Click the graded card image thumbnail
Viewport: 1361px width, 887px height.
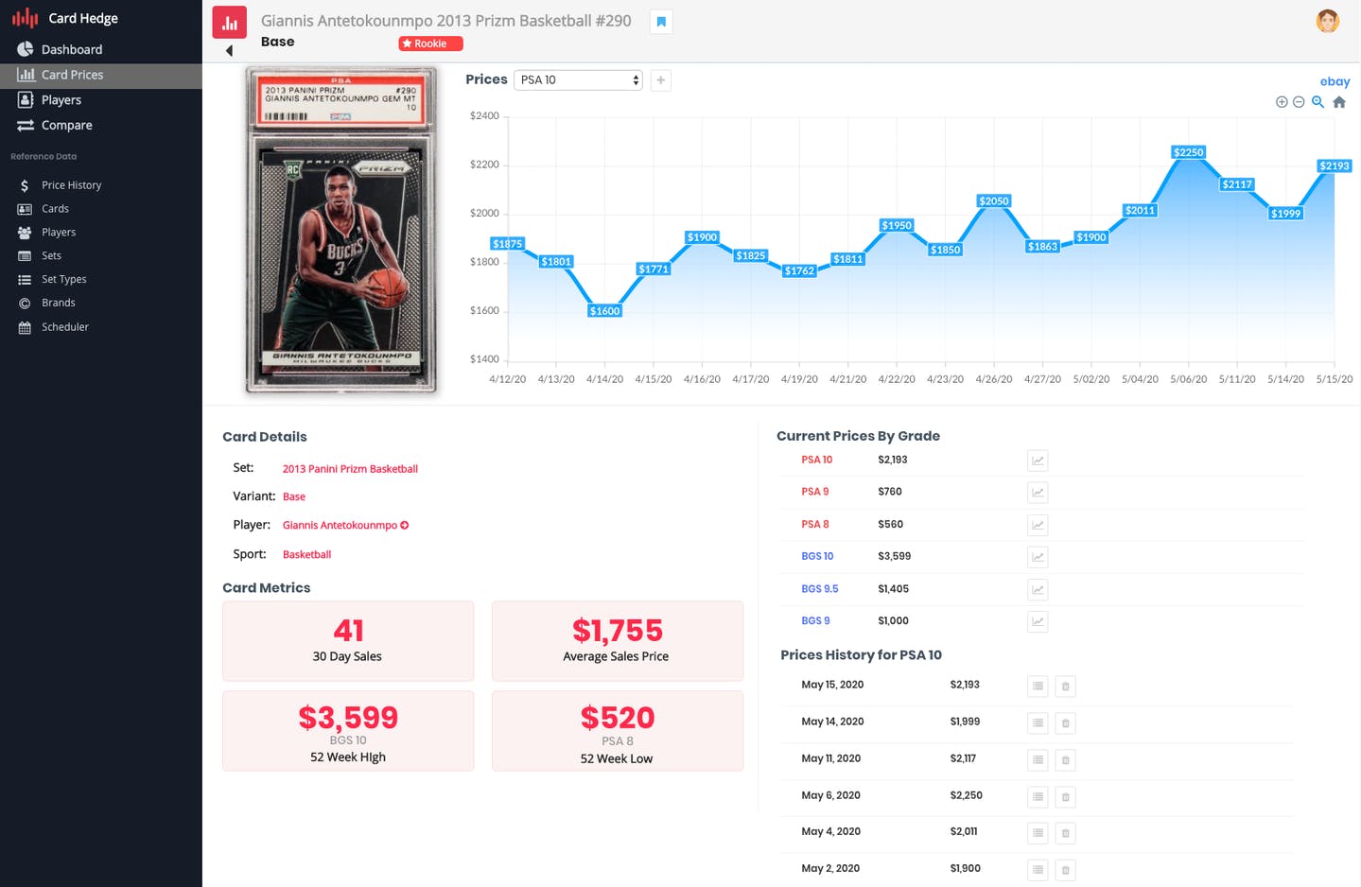pyautogui.click(x=341, y=230)
